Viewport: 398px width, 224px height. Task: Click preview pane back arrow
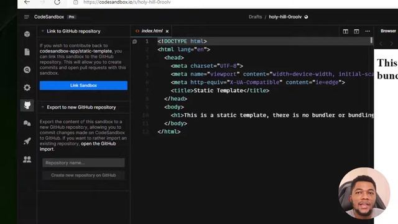381,44
